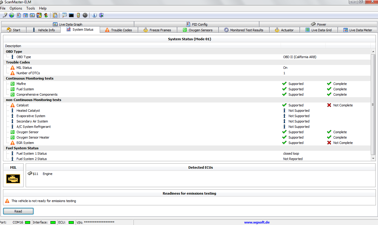Click the vertical scrollbar thumb
This screenshot has width=378, height=225.
click(x=373, y=105)
